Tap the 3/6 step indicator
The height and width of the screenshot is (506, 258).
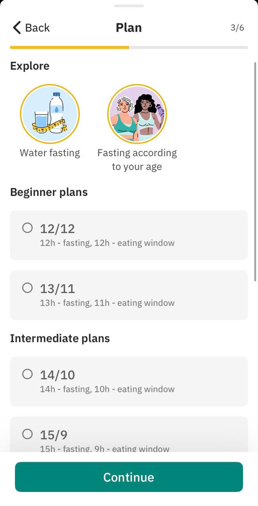click(x=237, y=28)
